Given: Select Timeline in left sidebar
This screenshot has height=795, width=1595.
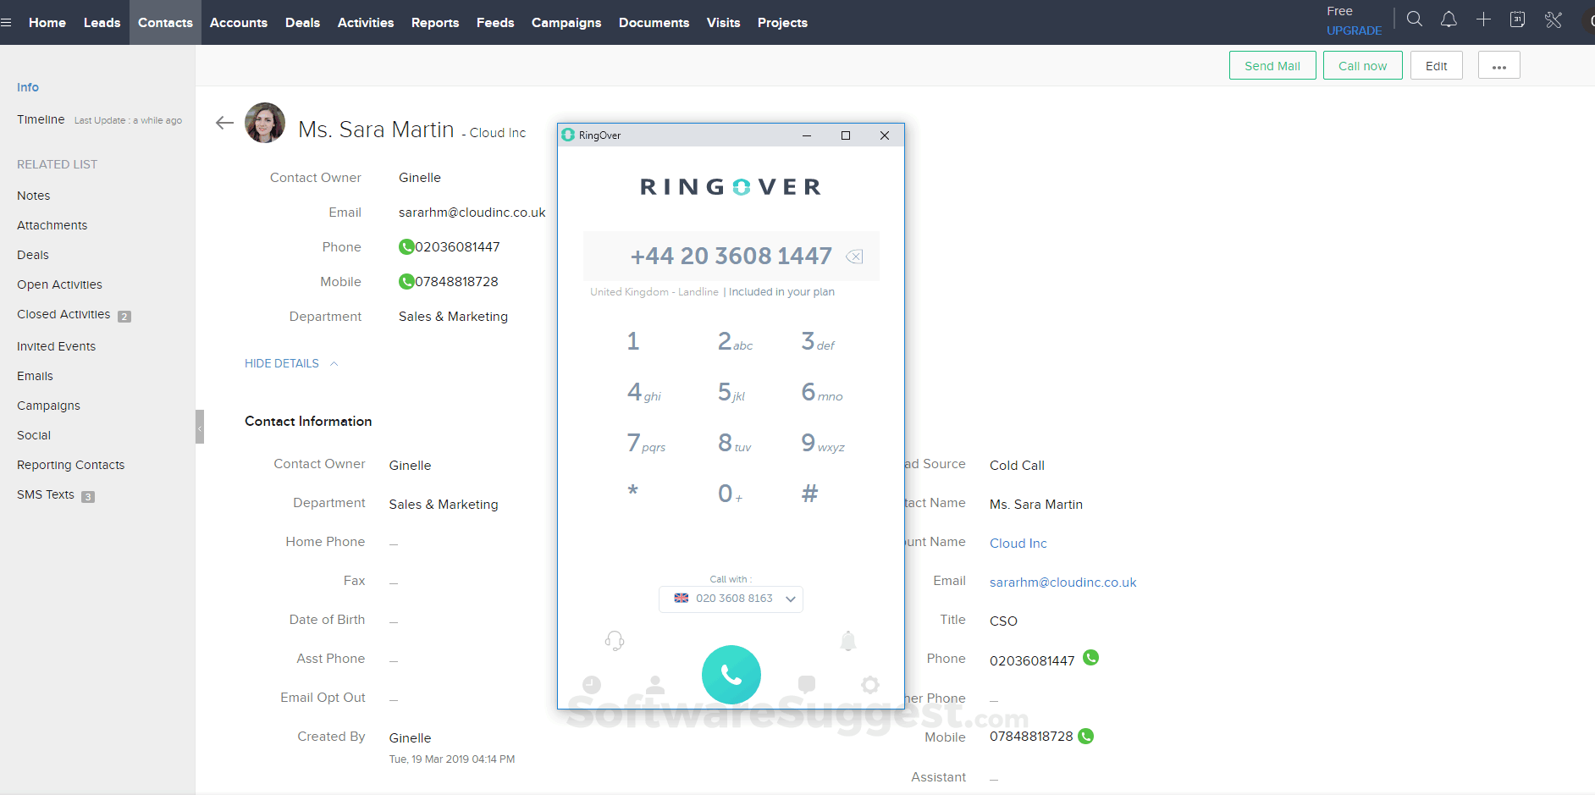Looking at the screenshot, I should click(x=41, y=119).
